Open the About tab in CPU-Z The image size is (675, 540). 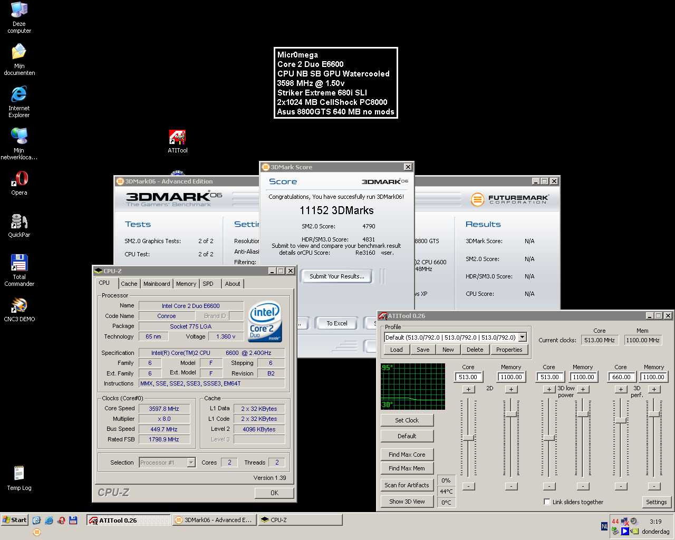coord(233,284)
